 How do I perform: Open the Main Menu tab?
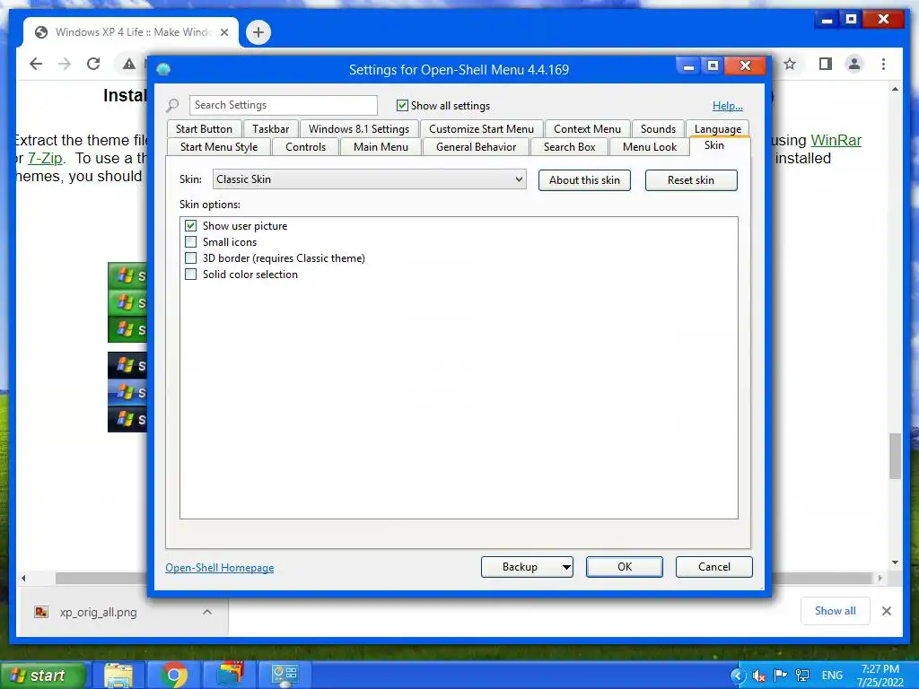(381, 147)
